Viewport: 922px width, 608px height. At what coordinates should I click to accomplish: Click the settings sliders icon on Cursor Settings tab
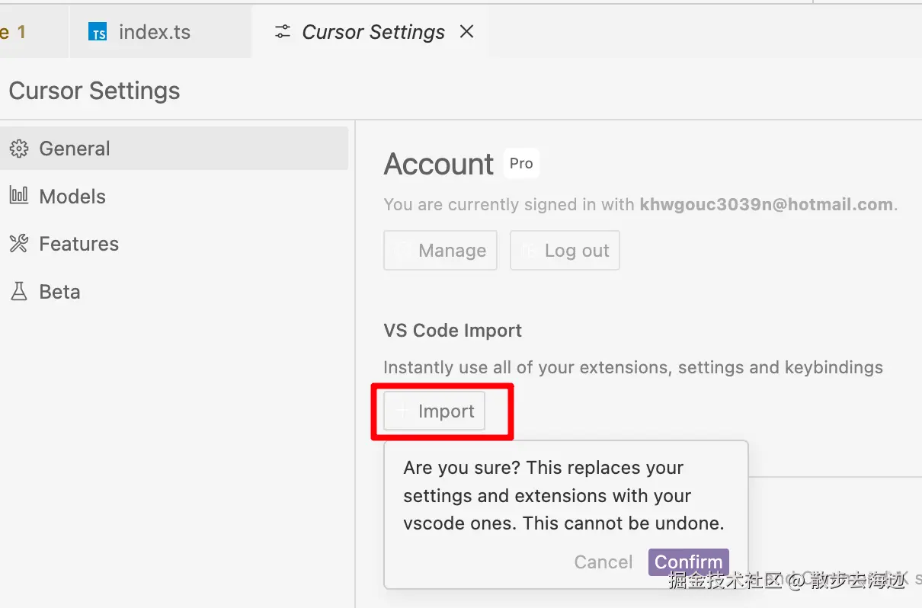[283, 32]
